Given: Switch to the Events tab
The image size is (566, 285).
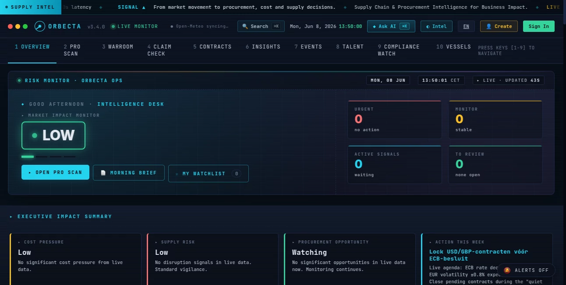Looking at the screenshot, I should tap(308, 47).
